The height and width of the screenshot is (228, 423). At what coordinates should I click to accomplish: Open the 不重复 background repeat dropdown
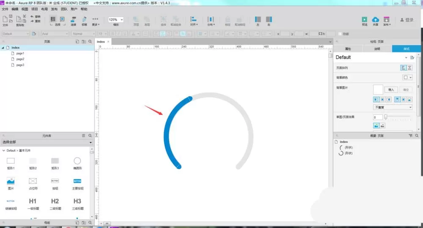(393, 107)
